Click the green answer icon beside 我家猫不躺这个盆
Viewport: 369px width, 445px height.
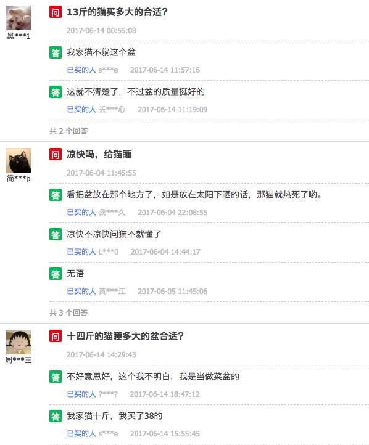(56, 52)
